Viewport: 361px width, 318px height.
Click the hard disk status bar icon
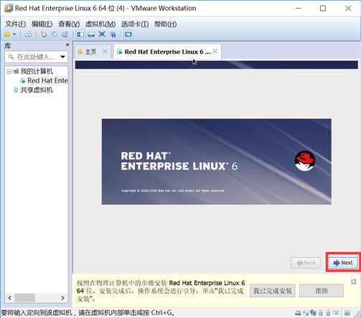point(298,313)
